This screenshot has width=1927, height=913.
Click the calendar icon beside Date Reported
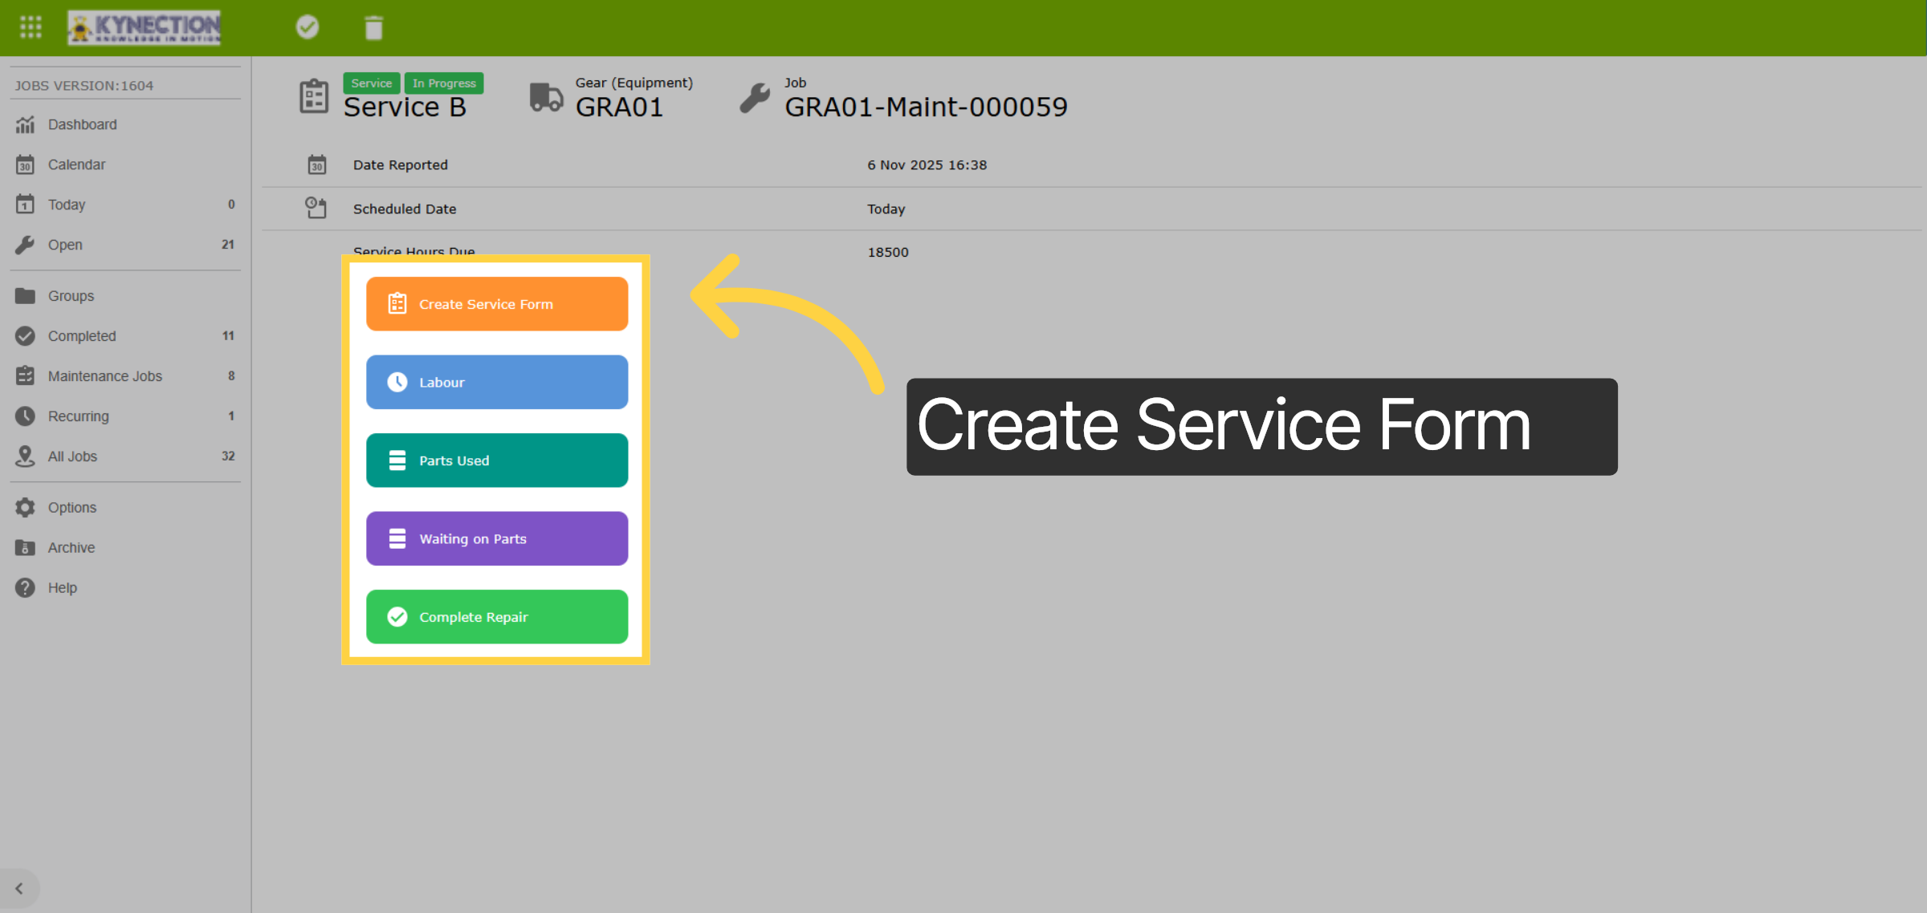(317, 164)
